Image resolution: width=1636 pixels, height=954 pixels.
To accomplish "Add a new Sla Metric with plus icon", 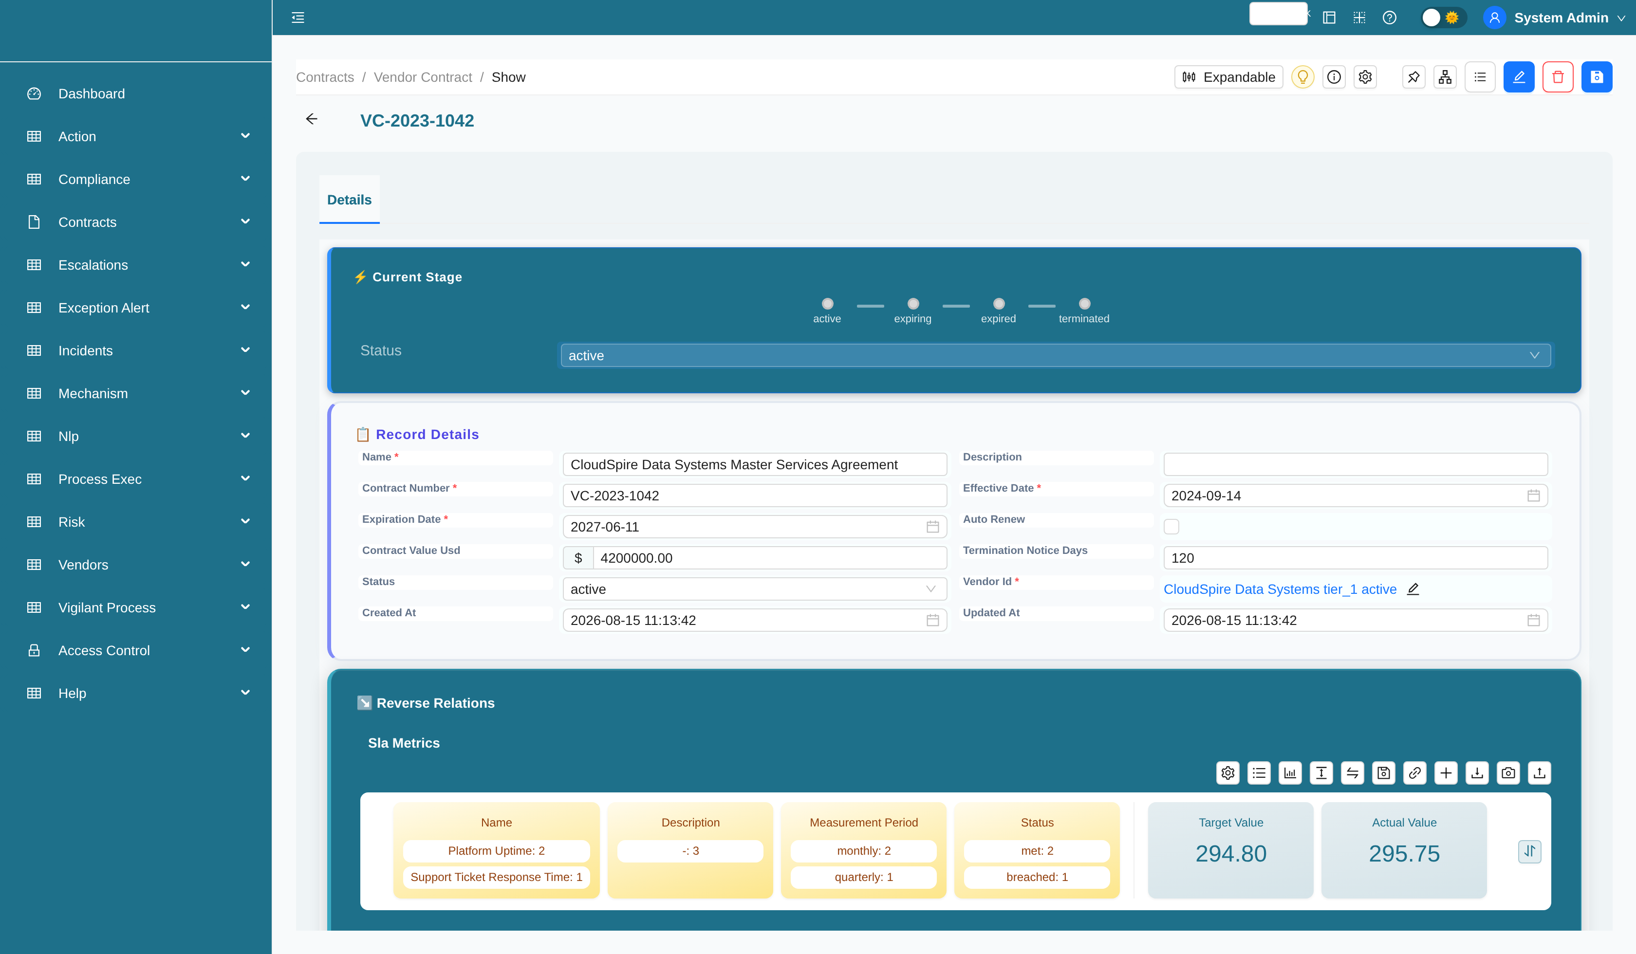I will point(1446,773).
